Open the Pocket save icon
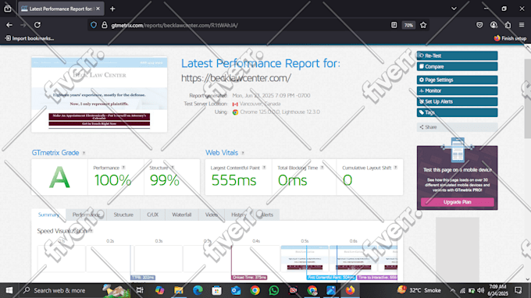Image resolution: width=531 pixels, height=298 pixels. click(x=479, y=25)
